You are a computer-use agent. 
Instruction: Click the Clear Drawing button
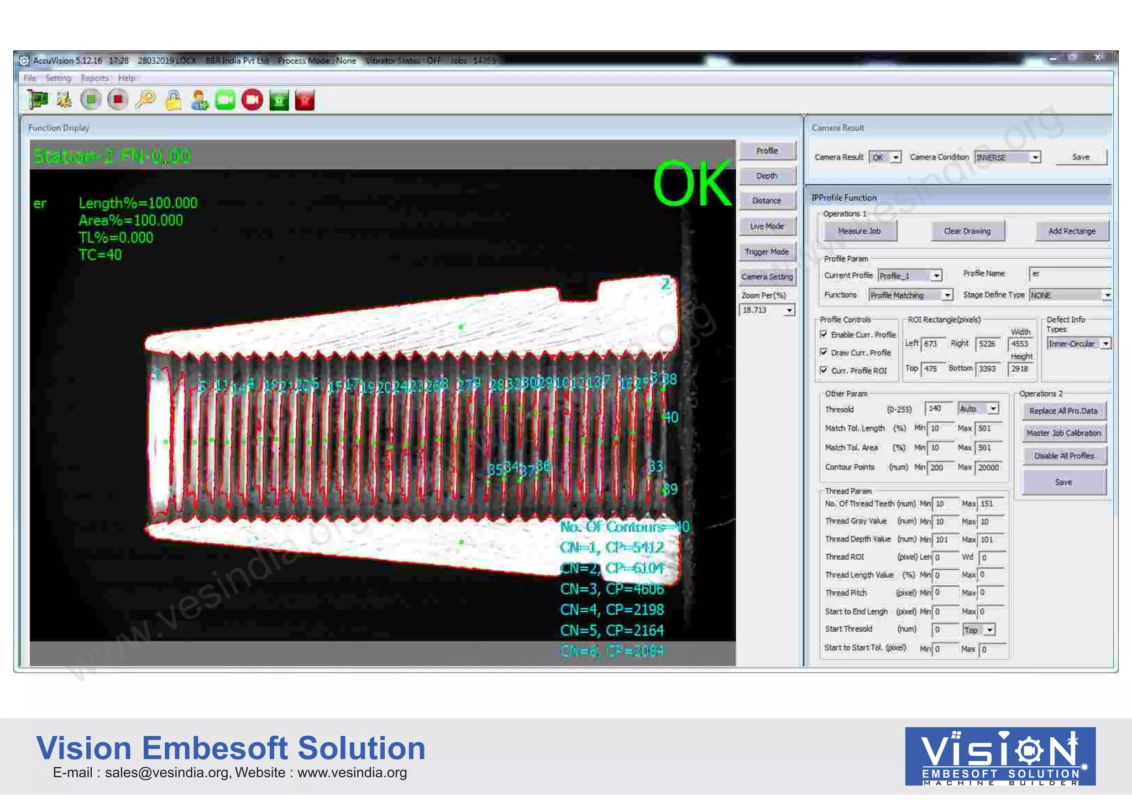[967, 231]
